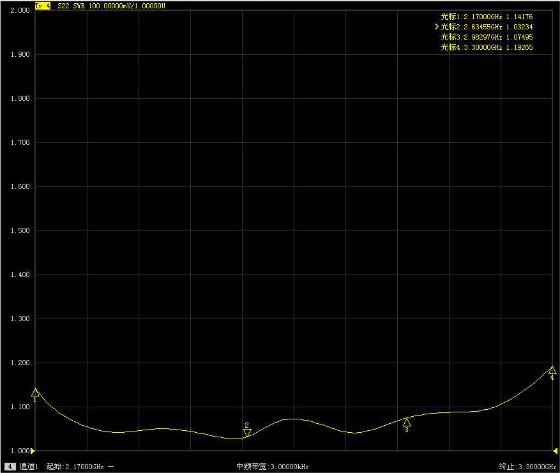Select the 光标2 2.63455GHz readout

487,27
